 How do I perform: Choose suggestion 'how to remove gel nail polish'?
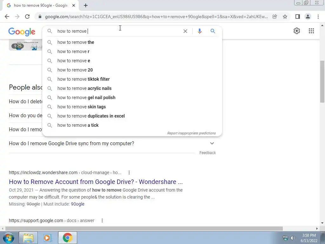point(132,98)
